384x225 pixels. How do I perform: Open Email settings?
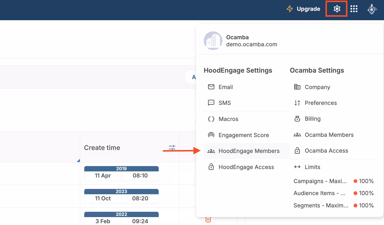pyautogui.click(x=225, y=87)
